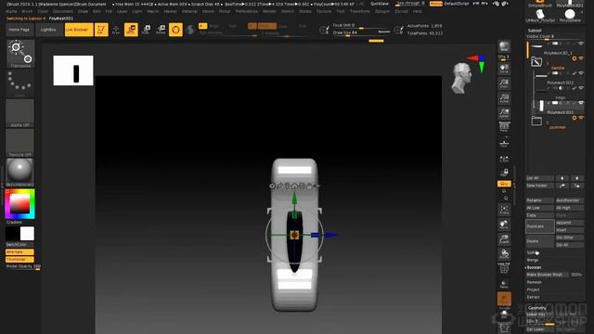Open the stroke Dots selector
This screenshot has width=594, height=334.
click(20, 83)
